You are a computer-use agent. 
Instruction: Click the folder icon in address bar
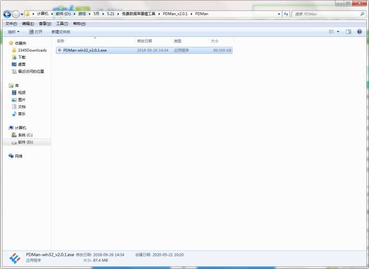point(27,14)
